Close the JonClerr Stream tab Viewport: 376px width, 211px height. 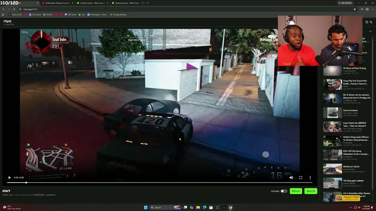click(x=108, y=3)
